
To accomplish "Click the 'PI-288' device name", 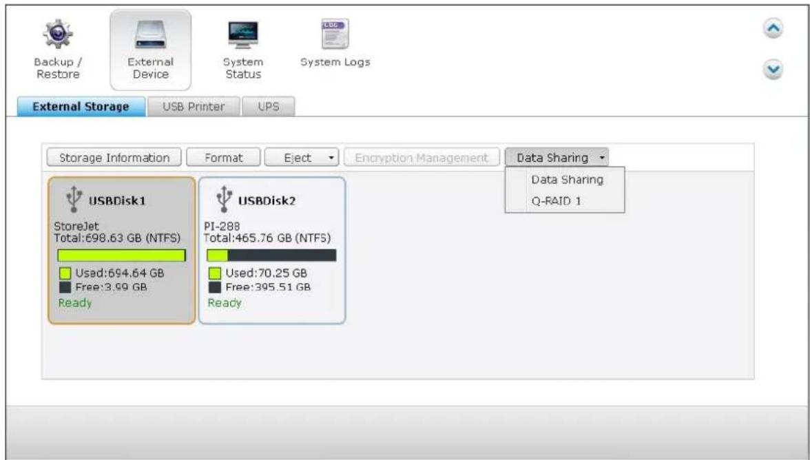I will point(222,226).
